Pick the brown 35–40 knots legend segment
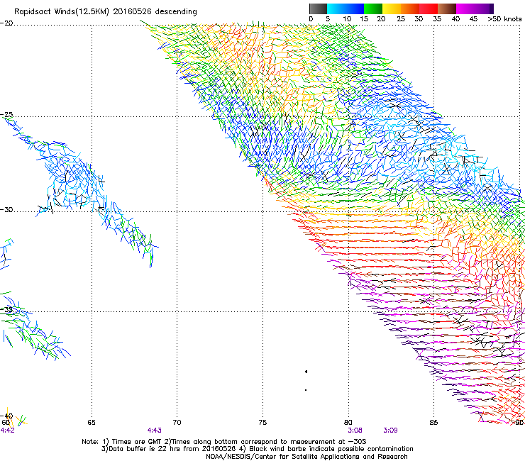The image size is (525, 461). (447, 9)
